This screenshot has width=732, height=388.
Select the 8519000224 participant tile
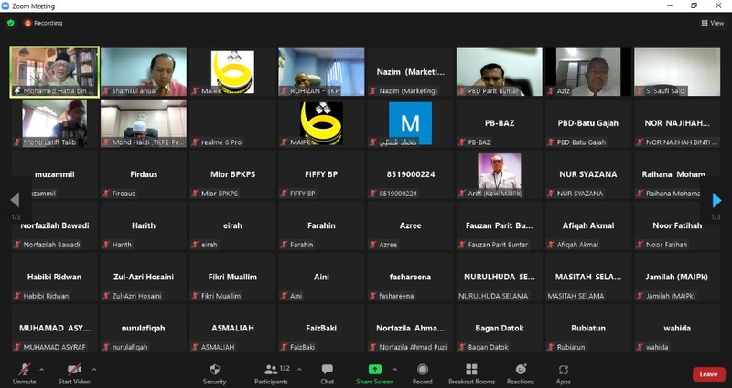pos(410,174)
